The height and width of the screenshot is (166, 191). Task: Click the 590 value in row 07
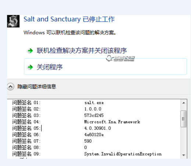[88, 141]
